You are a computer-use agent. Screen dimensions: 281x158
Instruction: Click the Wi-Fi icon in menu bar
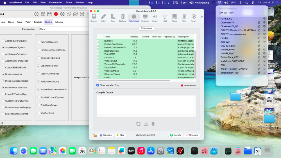219,3
